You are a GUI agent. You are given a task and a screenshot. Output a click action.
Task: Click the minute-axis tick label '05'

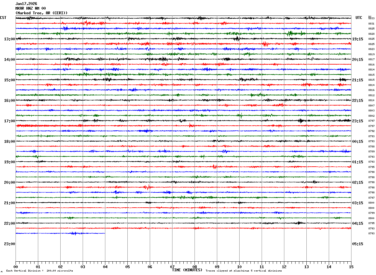127,267
